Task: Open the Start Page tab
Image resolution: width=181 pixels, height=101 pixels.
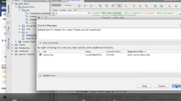Action: 57,1
